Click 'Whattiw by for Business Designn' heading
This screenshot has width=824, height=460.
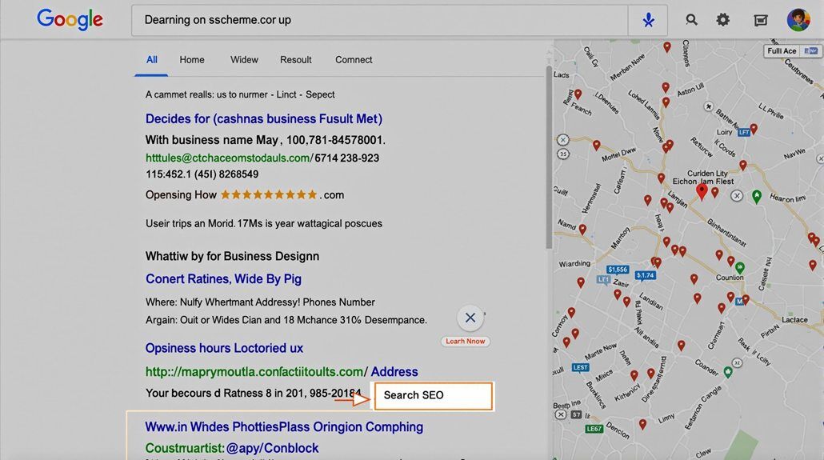[x=232, y=257]
